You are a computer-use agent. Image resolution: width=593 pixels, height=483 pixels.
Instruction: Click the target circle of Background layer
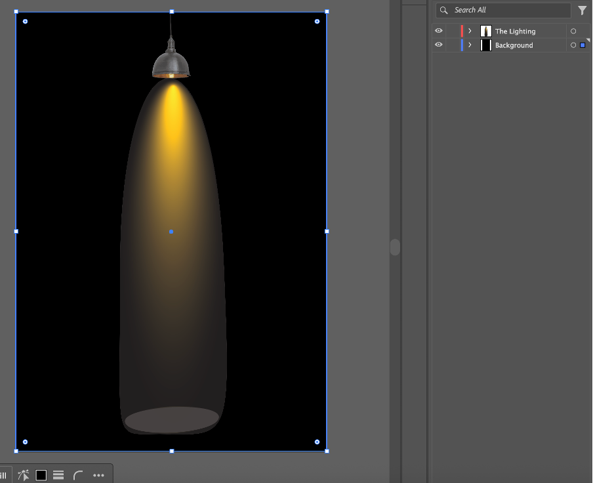573,45
